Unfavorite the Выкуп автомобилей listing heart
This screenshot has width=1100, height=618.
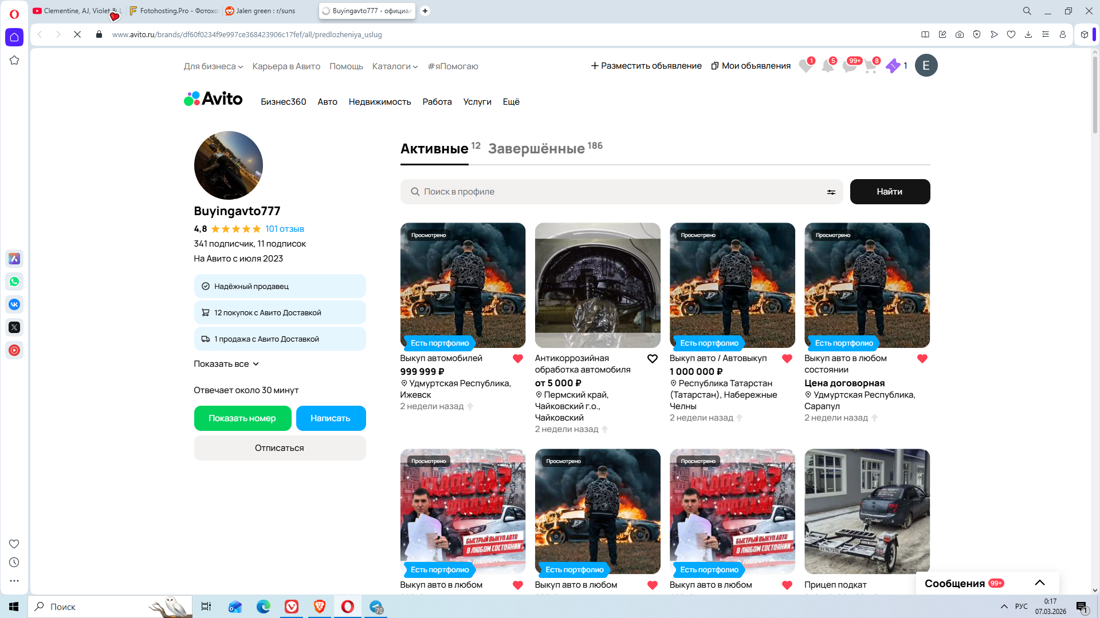coord(517,359)
